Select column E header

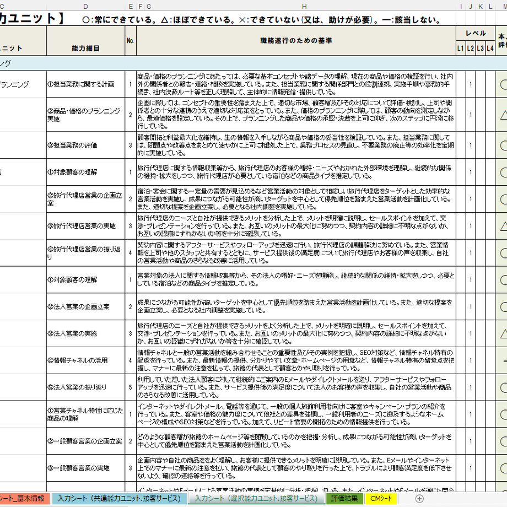point(131,7)
